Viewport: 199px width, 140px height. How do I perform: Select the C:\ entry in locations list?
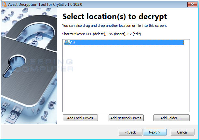126,43
